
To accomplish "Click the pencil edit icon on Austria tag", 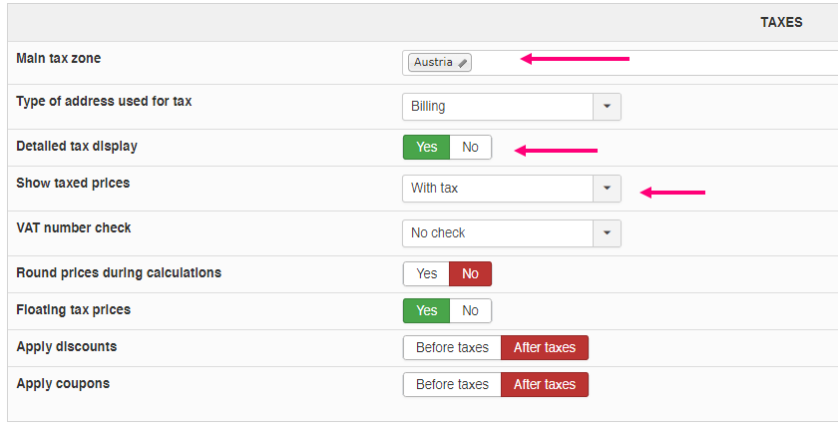I will pyautogui.click(x=463, y=63).
